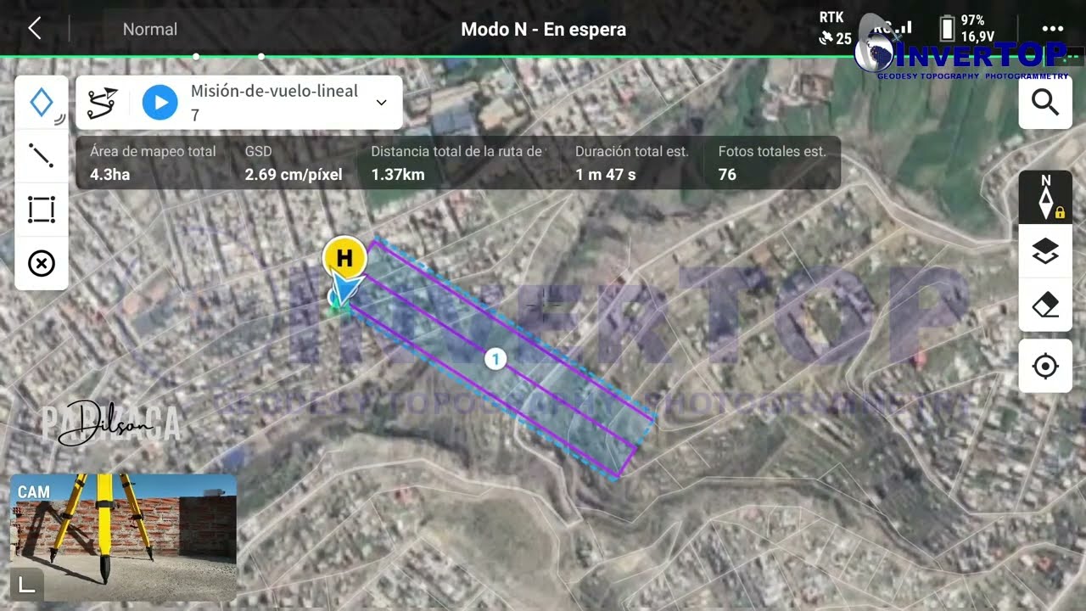Screen dimensions: 1086x611
Task: Expand the Misión-de-vuelo-lineal dropdown chevron
Action: (381, 103)
